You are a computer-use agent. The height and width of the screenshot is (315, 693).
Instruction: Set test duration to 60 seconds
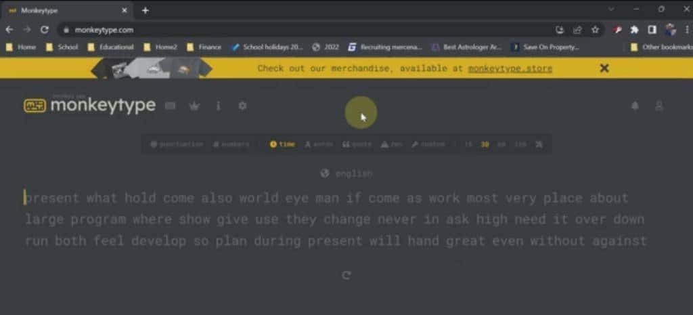coord(501,144)
